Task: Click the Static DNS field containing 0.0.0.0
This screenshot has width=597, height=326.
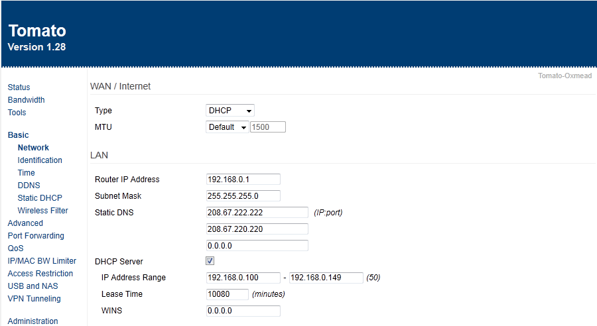Action: pos(257,246)
